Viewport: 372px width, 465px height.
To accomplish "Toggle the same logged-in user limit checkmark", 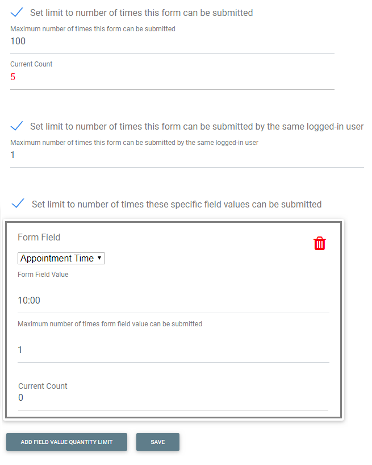I will point(16,126).
